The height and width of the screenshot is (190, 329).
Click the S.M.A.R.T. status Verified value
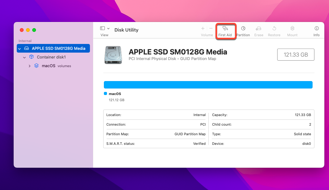[199, 144]
